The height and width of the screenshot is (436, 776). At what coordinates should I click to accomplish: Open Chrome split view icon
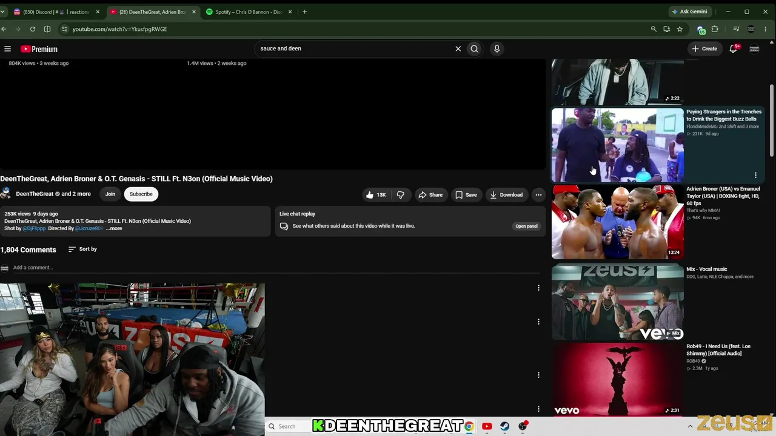pos(47,29)
